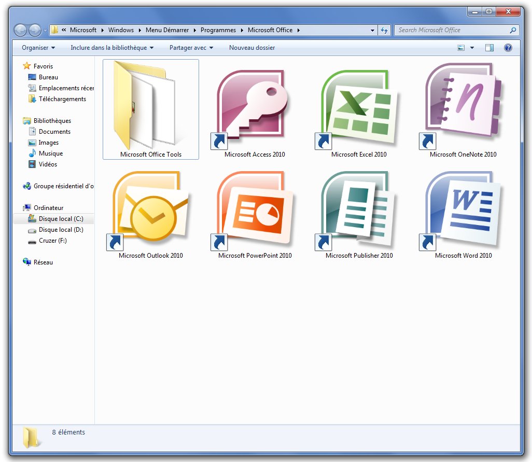
Task: Toggle the preview pane button
Action: [x=489, y=48]
